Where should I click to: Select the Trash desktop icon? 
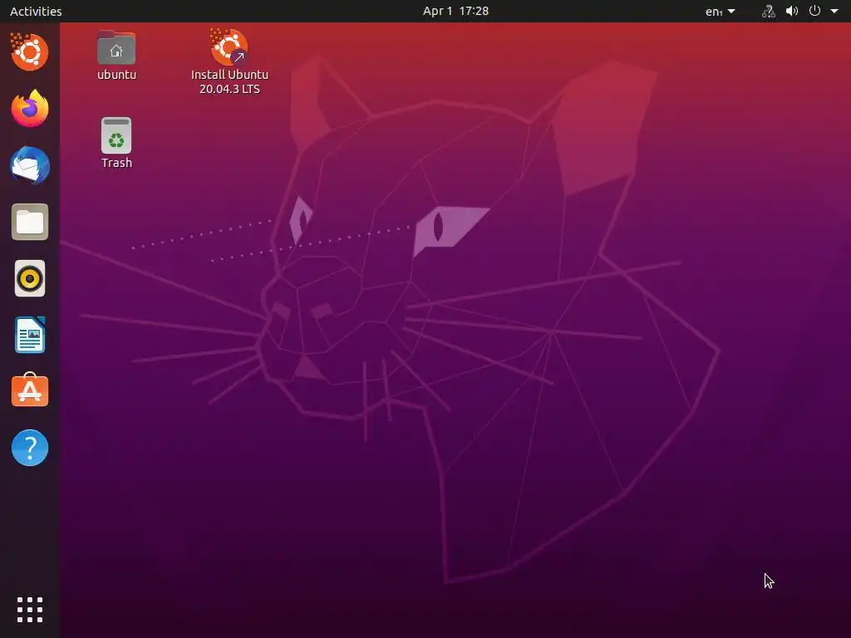coord(116,143)
